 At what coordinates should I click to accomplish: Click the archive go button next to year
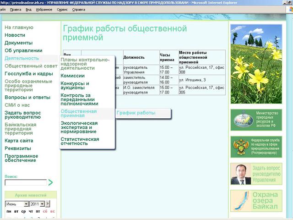pos(48,203)
